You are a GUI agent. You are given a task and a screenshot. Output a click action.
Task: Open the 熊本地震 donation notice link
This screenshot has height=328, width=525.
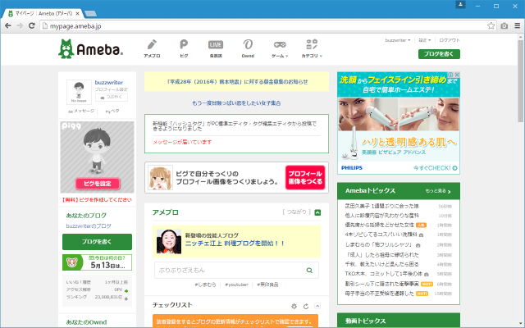point(237,82)
